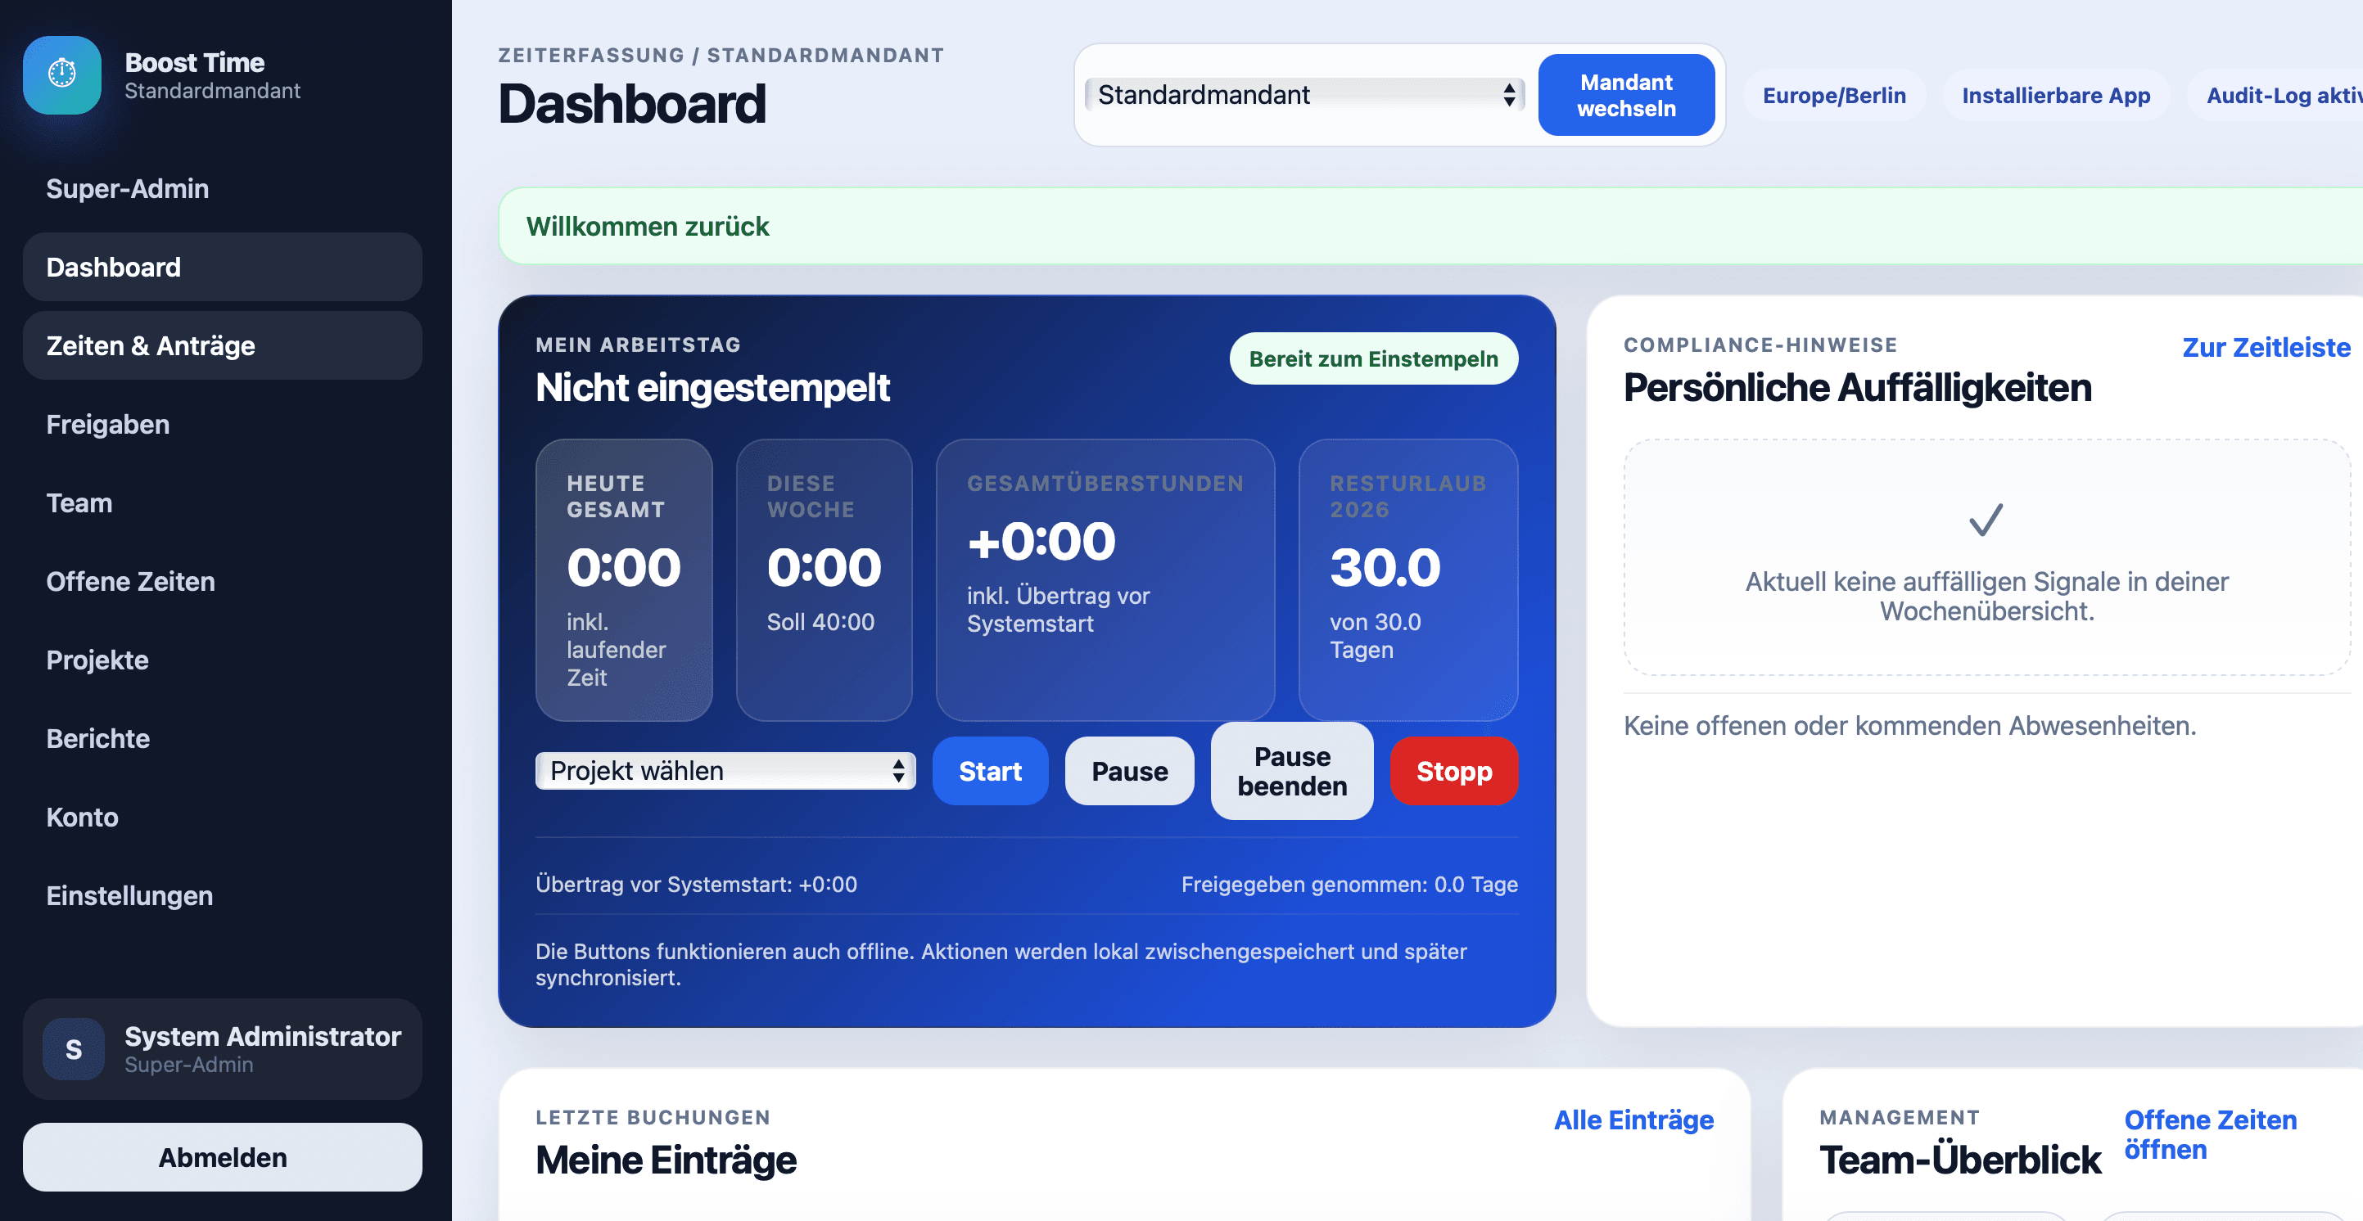
Task: Open Einstellungen in the sidebar
Action: (x=222, y=895)
